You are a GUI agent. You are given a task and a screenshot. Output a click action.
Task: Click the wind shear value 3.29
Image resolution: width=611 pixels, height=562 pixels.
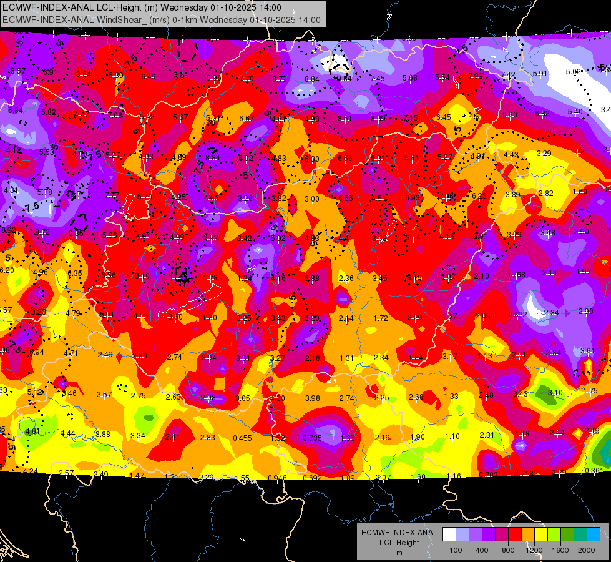click(544, 153)
